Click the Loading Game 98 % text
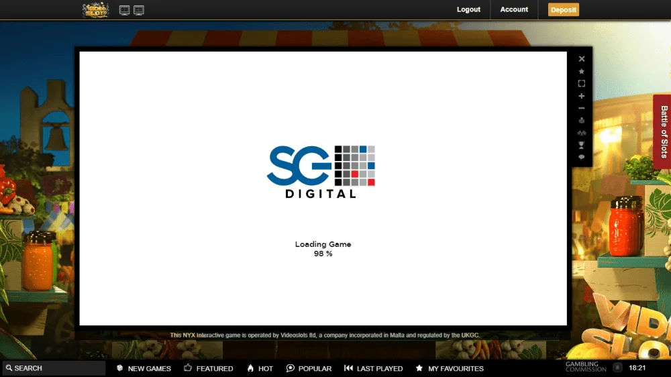 point(323,249)
